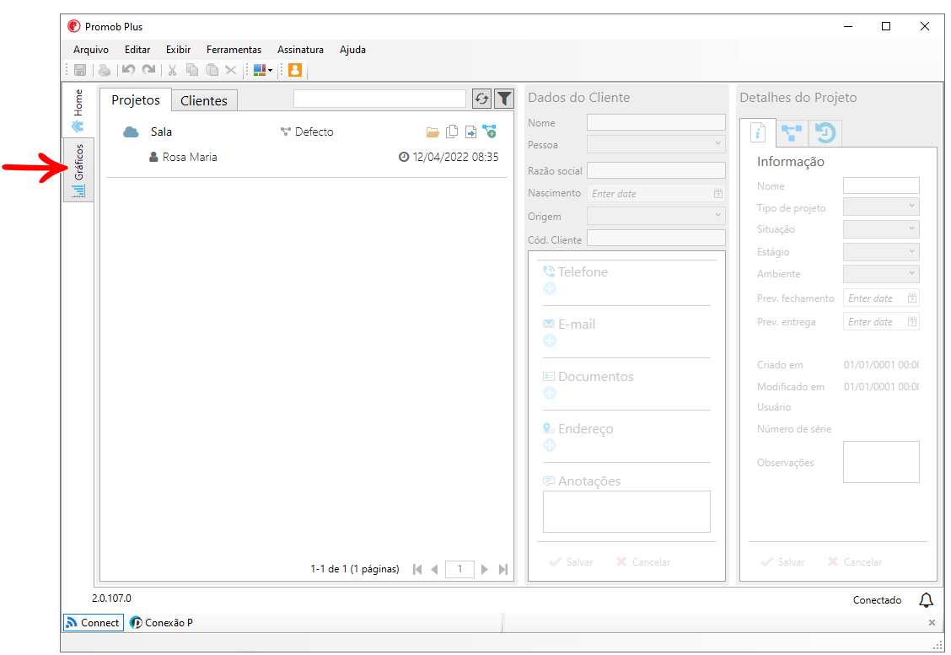Add a phone number with the Telefone plus icon
The height and width of the screenshot is (655, 951).
click(x=550, y=288)
